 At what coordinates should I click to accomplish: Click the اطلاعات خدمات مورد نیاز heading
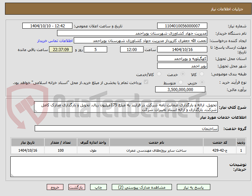pyautogui.click(x=223, y=117)
